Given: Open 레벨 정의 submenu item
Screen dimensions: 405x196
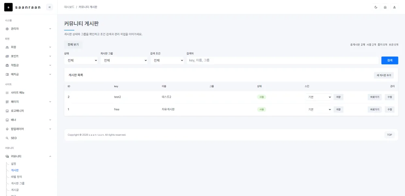Looking at the screenshot, I should click(x=17, y=177).
